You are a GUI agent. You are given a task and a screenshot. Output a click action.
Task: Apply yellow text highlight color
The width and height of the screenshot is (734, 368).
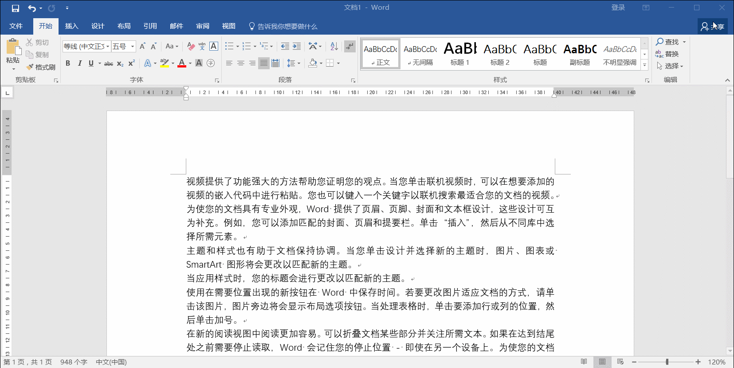point(165,63)
